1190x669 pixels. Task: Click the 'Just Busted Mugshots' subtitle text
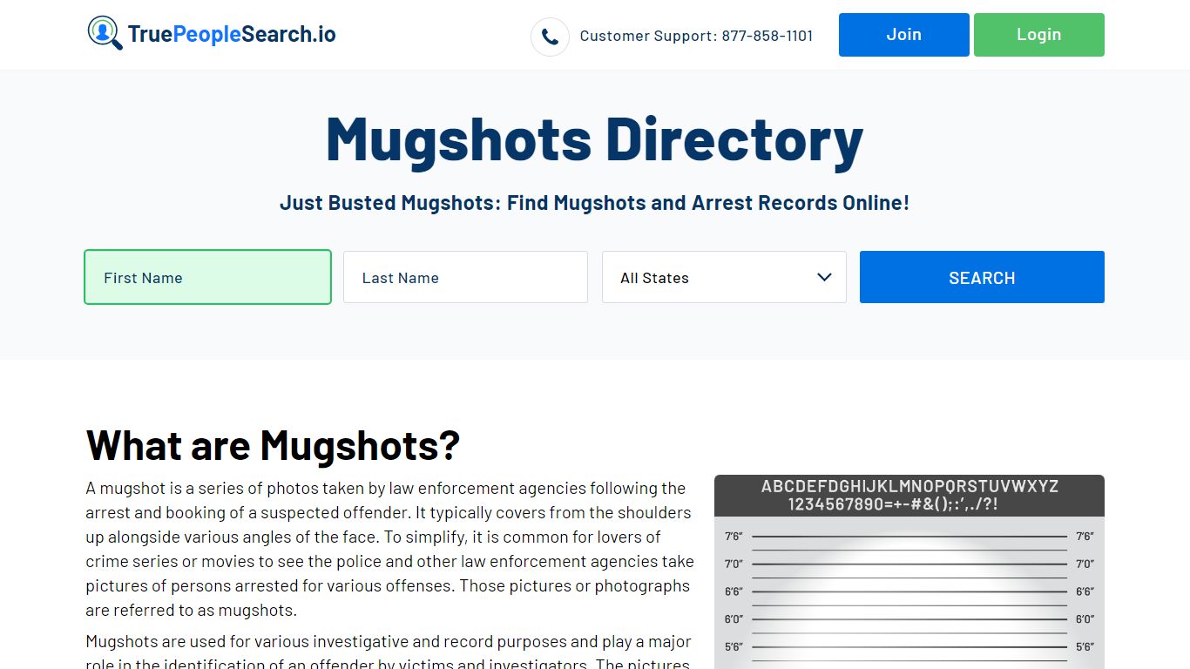coord(594,203)
